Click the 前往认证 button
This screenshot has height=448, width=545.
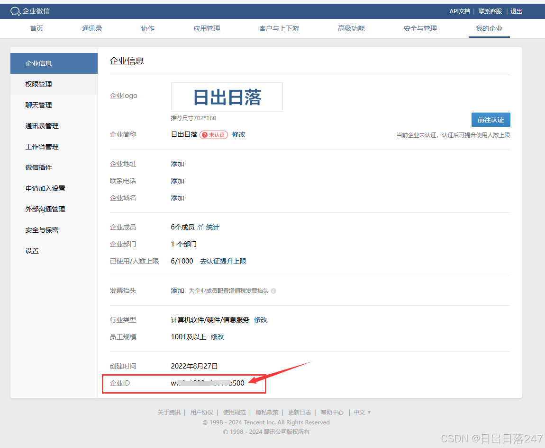pyautogui.click(x=491, y=120)
